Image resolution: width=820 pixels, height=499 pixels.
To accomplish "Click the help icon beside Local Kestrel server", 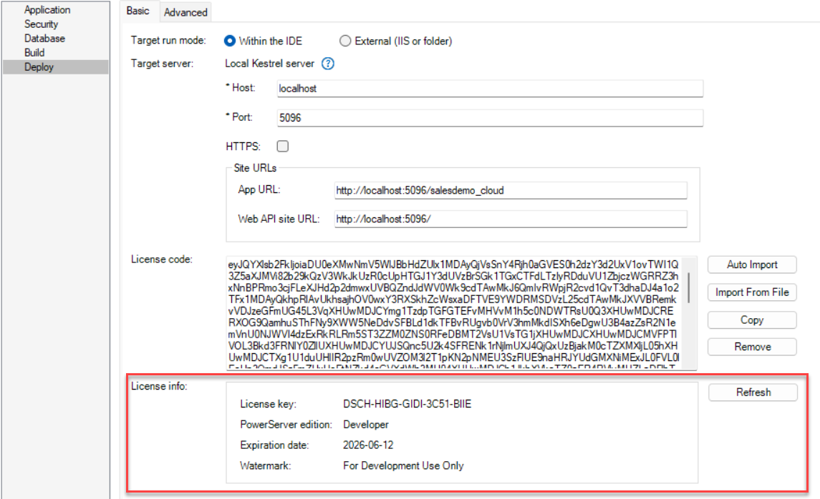I will pos(328,64).
